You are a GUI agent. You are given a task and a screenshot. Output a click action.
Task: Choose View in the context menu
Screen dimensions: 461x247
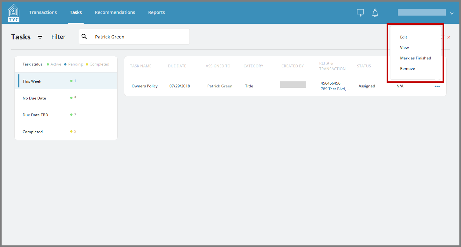tap(404, 48)
